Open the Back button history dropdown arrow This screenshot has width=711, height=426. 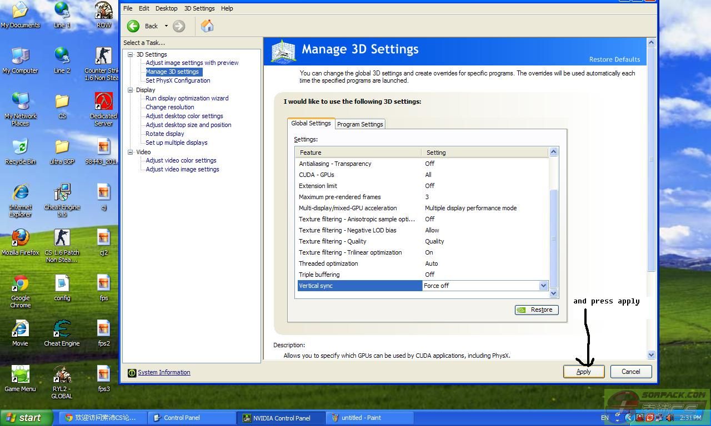(166, 26)
